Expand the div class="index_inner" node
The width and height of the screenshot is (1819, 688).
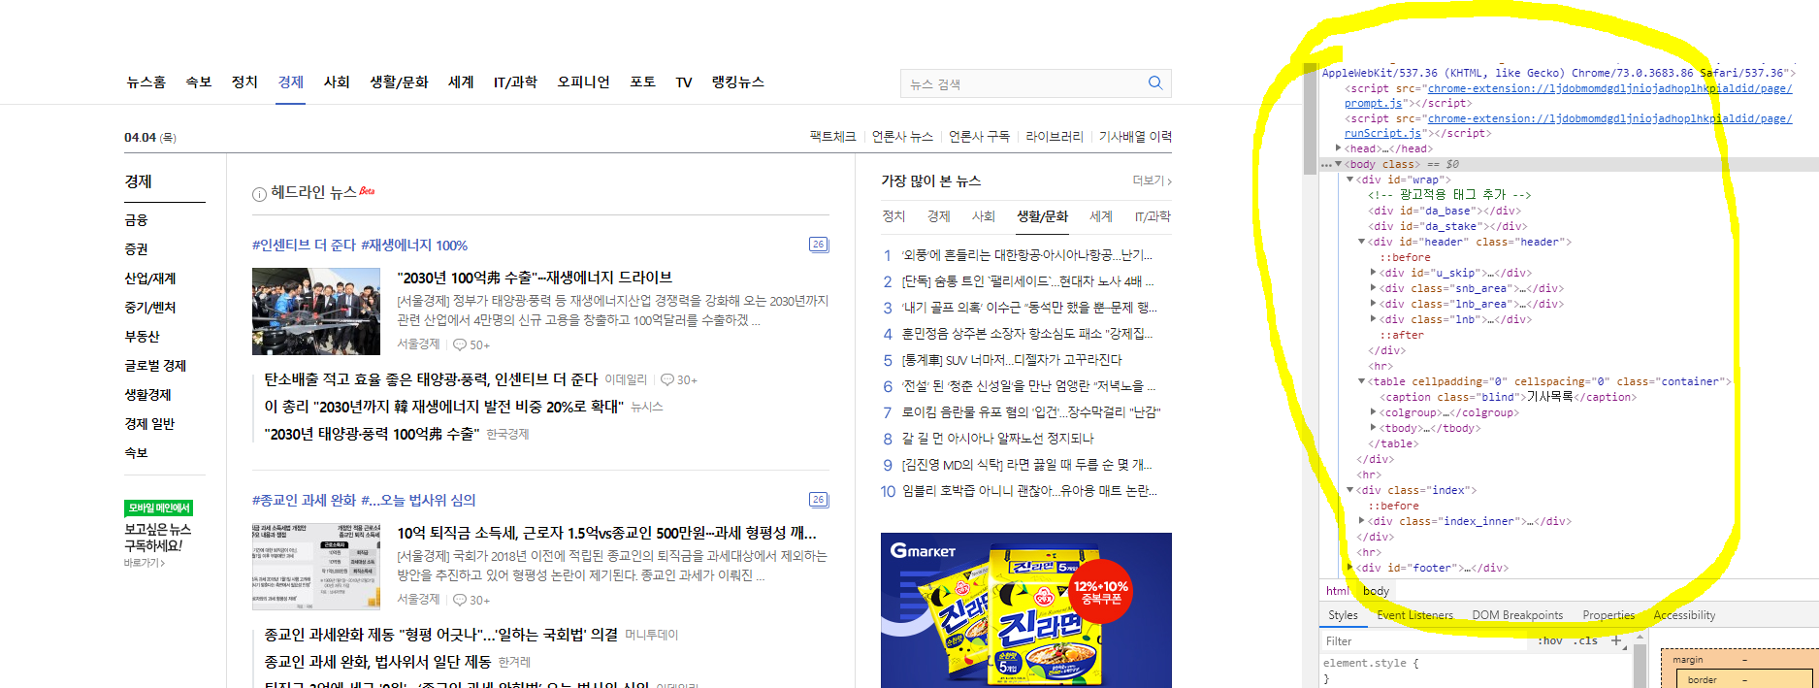pos(1361,521)
